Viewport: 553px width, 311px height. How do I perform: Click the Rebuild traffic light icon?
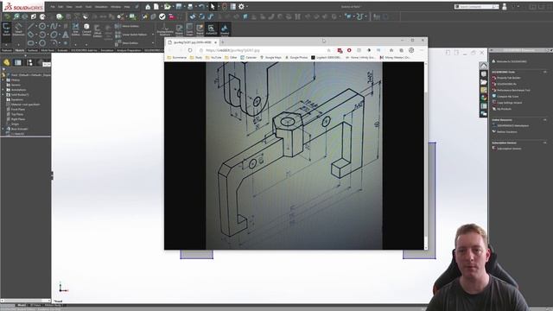tap(225, 7)
